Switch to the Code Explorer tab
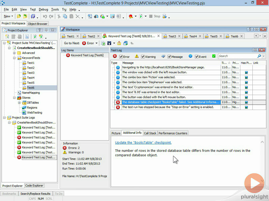 click(34, 186)
